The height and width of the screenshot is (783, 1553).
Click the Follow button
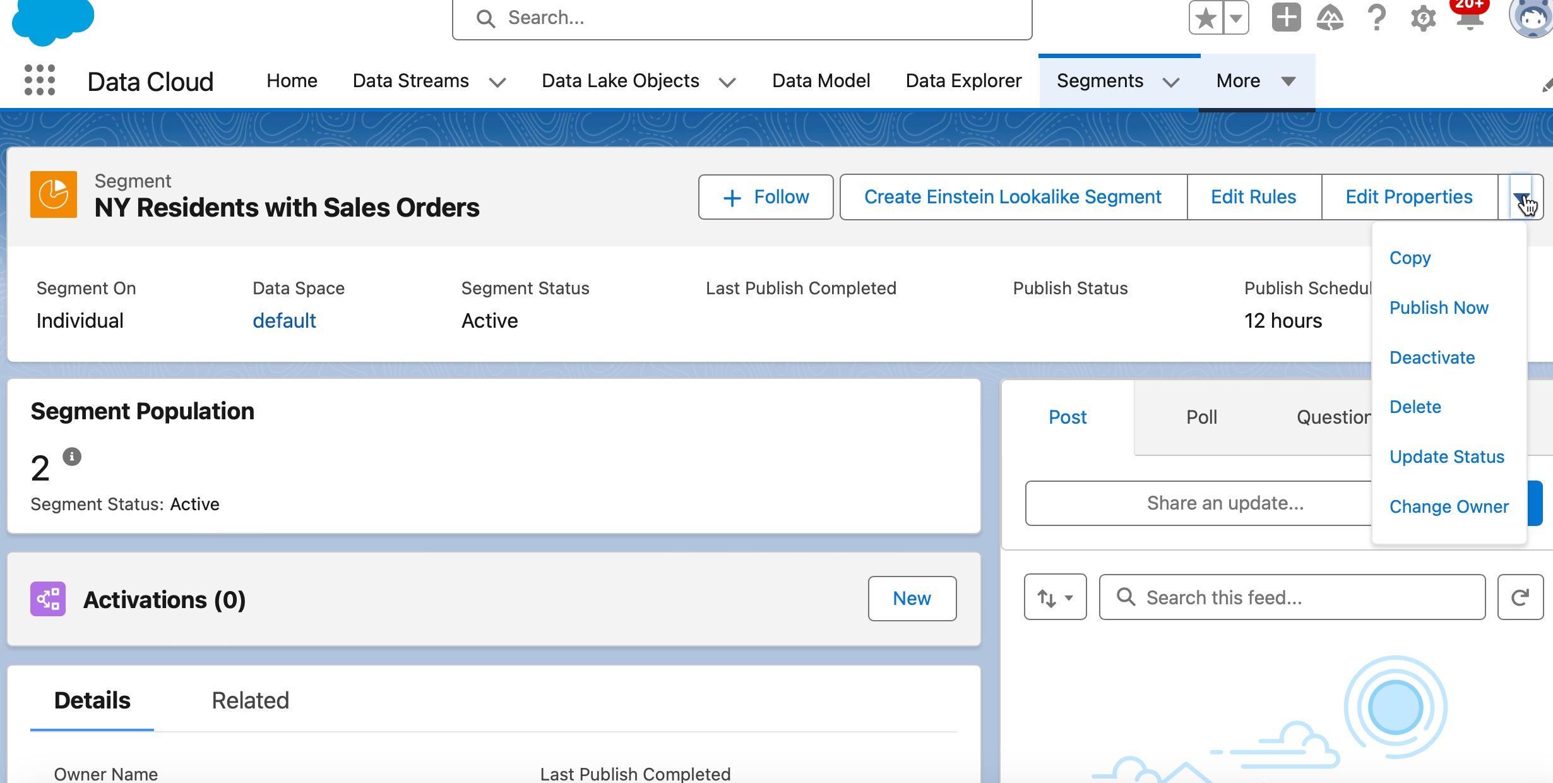coord(766,197)
